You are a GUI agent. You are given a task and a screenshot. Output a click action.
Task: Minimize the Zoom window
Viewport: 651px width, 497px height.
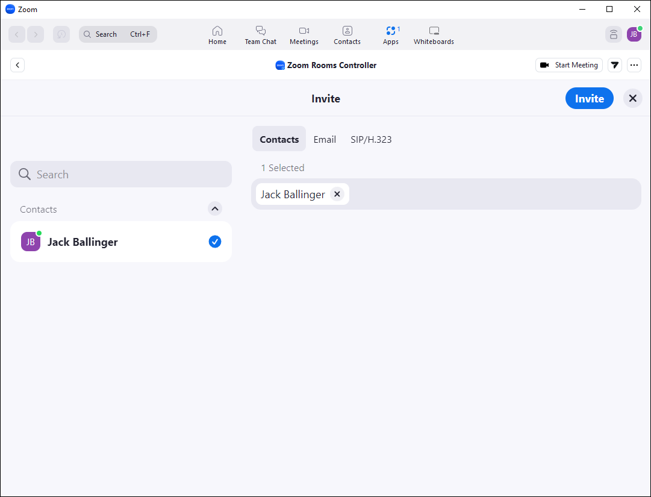pyautogui.click(x=582, y=9)
